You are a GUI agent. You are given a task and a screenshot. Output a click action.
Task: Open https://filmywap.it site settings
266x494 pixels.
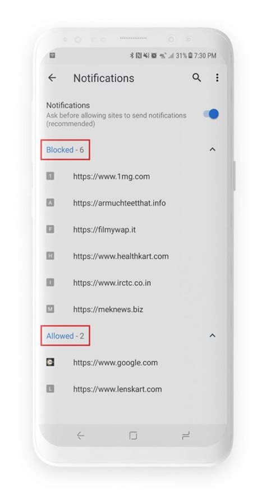pyautogui.click(x=133, y=229)
